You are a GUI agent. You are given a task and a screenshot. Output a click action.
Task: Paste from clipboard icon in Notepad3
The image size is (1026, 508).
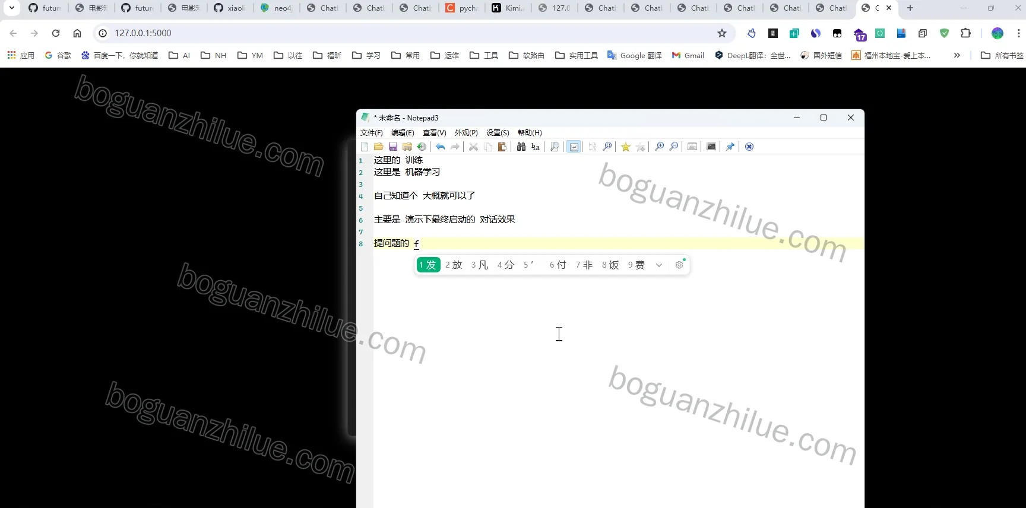click(x=502, y=147)
